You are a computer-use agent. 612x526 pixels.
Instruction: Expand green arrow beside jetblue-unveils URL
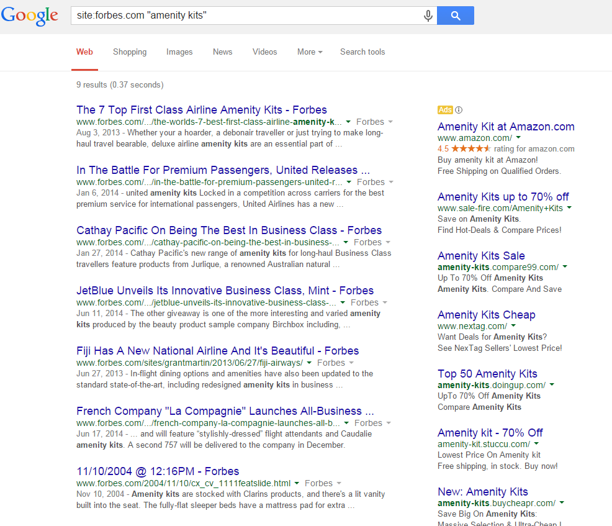pos(343,302)
